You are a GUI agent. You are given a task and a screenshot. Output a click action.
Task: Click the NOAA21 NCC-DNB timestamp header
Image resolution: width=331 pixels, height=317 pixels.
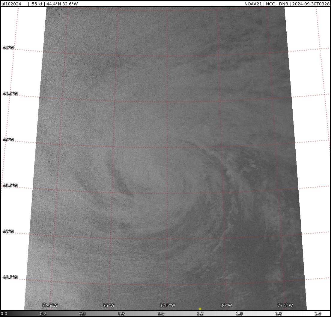[287, 4]
